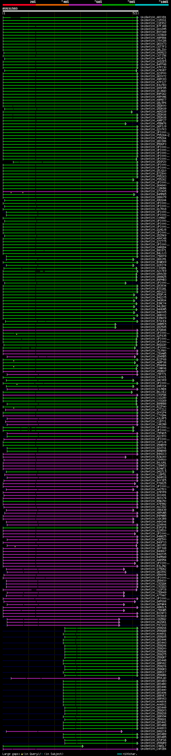Click the green ~80% identity legend segment

tap(119, 5)
